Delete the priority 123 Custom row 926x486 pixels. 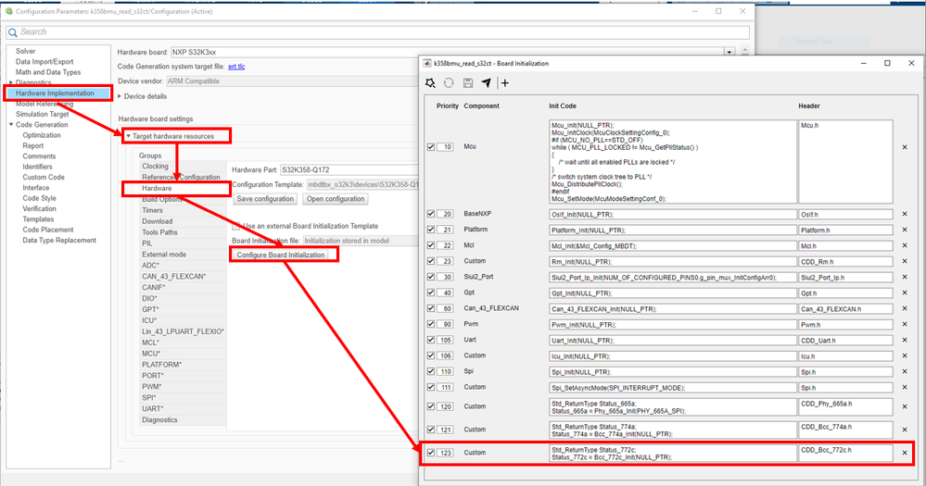tap(904, 453)
